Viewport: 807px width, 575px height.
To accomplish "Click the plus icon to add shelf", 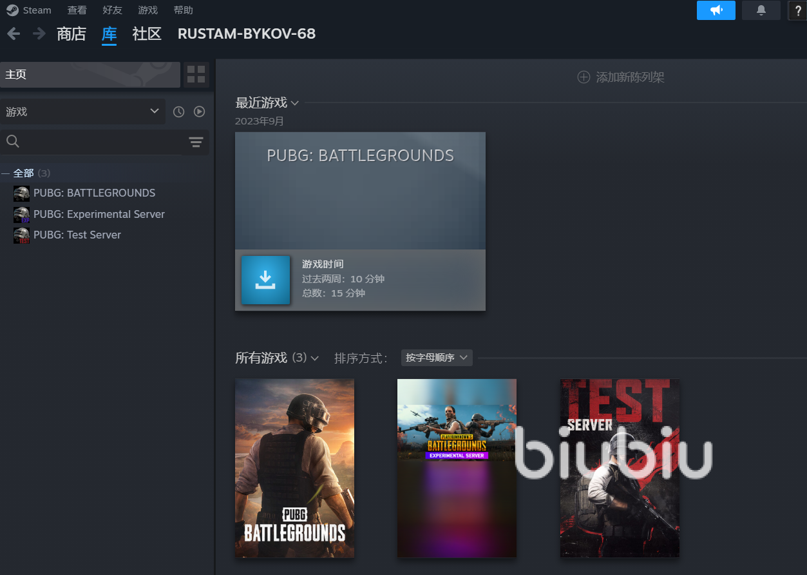I will coord(584,77).
